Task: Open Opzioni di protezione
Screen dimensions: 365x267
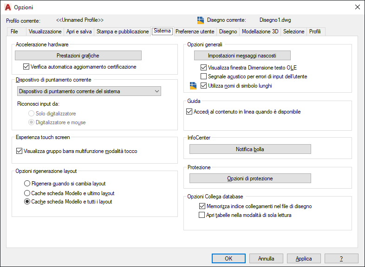Action: [250, 178]
